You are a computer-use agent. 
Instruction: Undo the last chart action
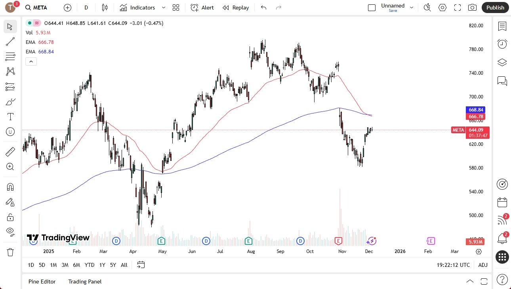pyautogui.click(x=263, y=8)
